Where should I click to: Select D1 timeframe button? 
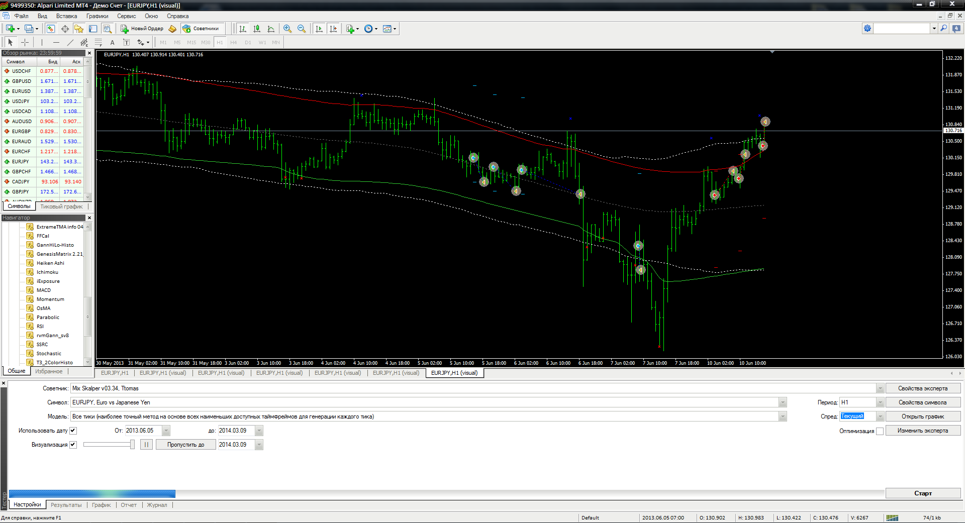point(248,42)
